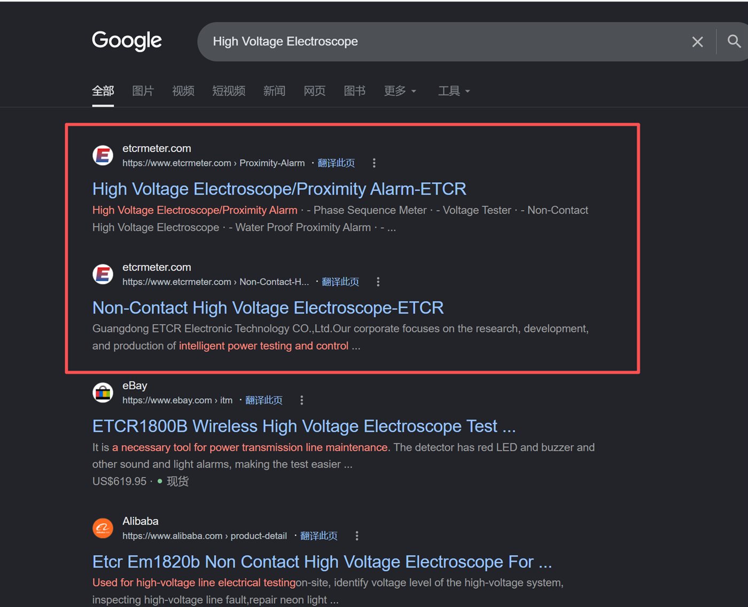Open Etcr Em1820b Non Contact High Voltage link
The height and width of the screenshot is (607, 748).
pyautogui.click(x=322, y=562)
